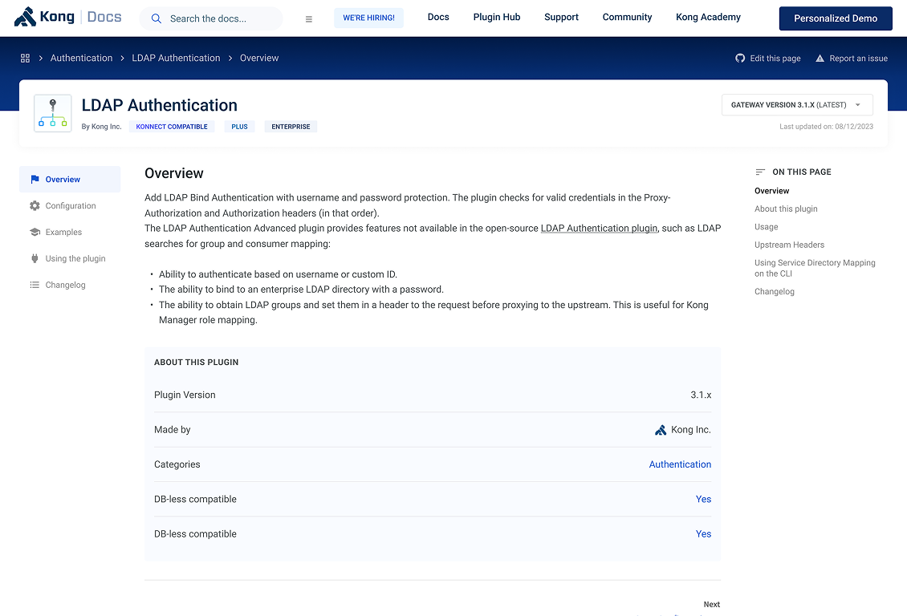Follow the LDAP Authentication plugin link
The width and height of the screenshot is (907, 616).
tap(599, 229)
